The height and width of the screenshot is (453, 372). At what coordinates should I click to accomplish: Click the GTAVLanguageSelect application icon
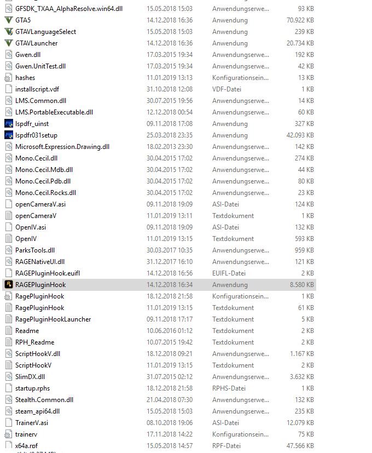[9, 32]
